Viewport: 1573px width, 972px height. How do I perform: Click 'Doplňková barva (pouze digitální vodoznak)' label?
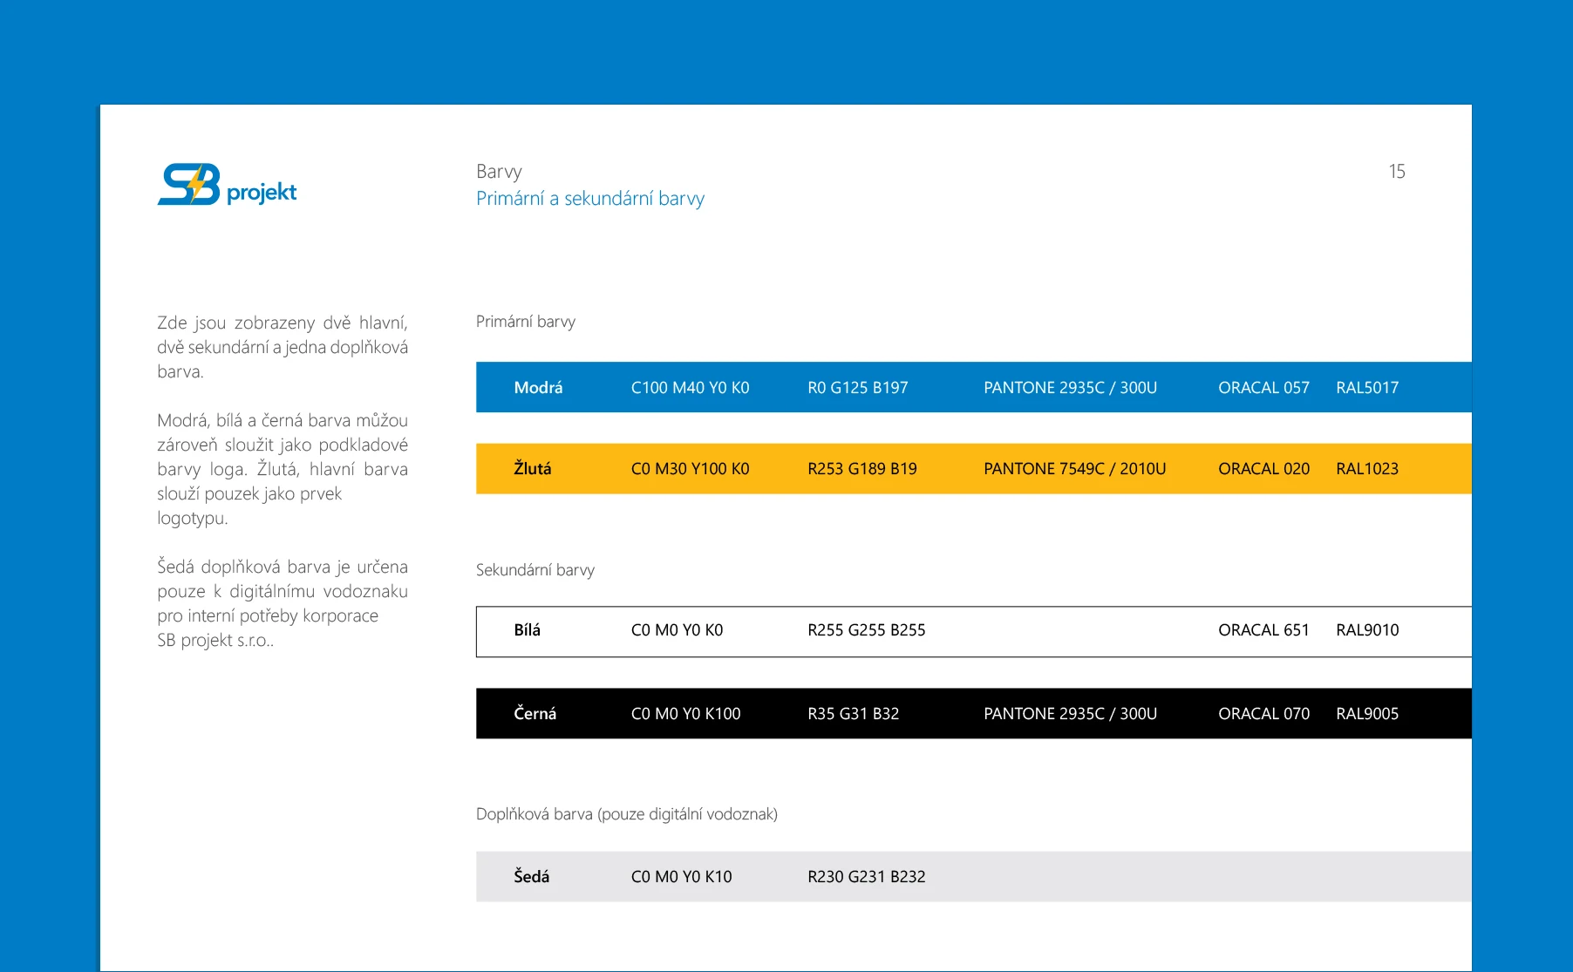click(x=627, y=814)
